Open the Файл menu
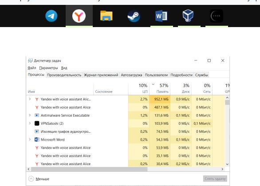 point(32,68)
